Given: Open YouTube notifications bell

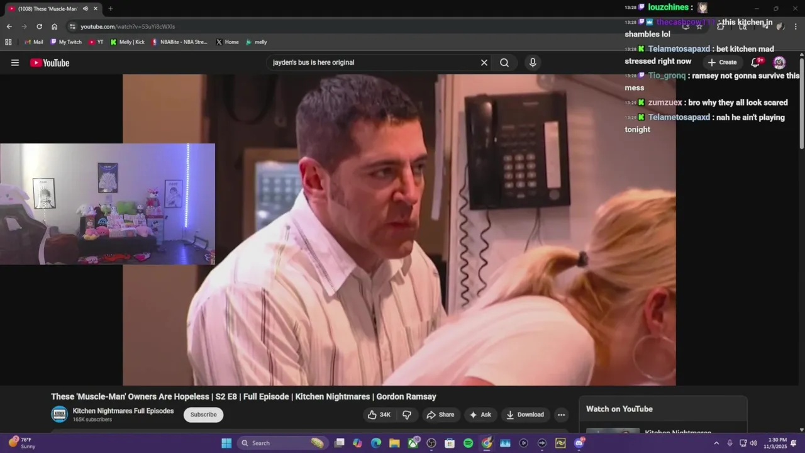Looking at the screenshot, I should coord(756,62).
